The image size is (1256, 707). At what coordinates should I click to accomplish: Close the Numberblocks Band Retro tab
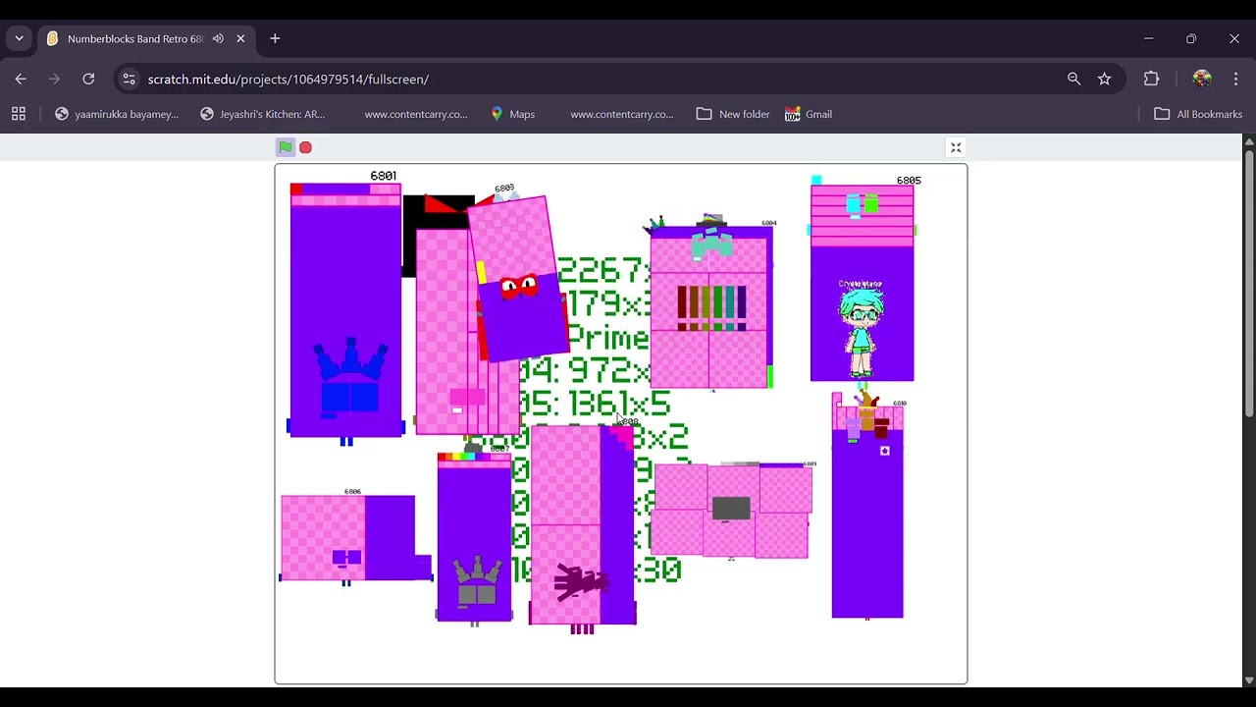coord(240,38)
